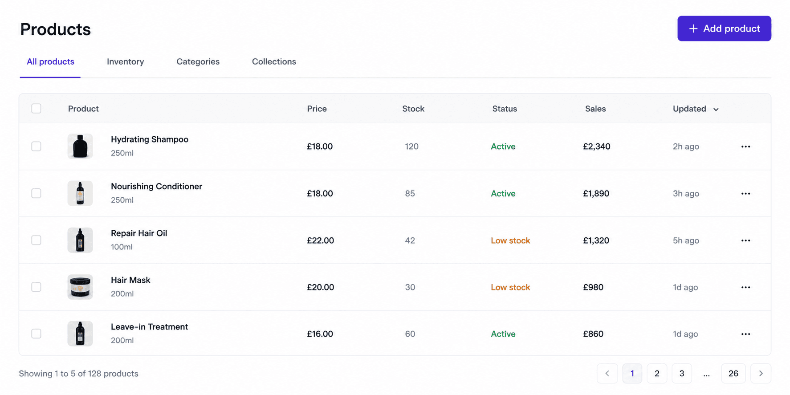Open more options for Nourishing Conditioner
This screenshot has height=395, width=790.
coord(745,193)
